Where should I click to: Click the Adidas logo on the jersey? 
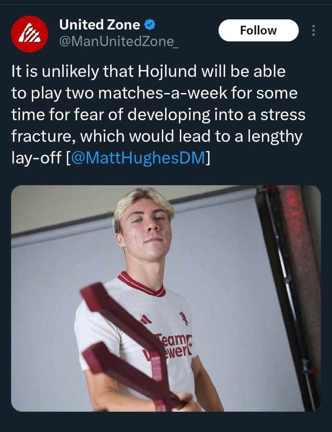145,320
